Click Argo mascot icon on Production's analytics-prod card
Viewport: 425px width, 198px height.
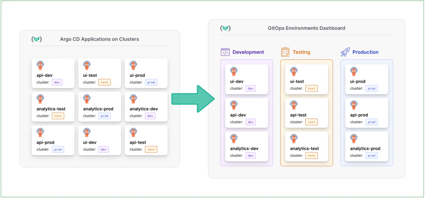tap(354, 139)
